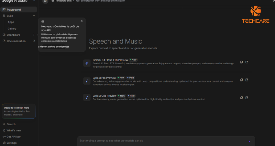The height and width of the screenshot is (146, 275).
Task: Click the Documentation external arrow icon
Action: 34,41
